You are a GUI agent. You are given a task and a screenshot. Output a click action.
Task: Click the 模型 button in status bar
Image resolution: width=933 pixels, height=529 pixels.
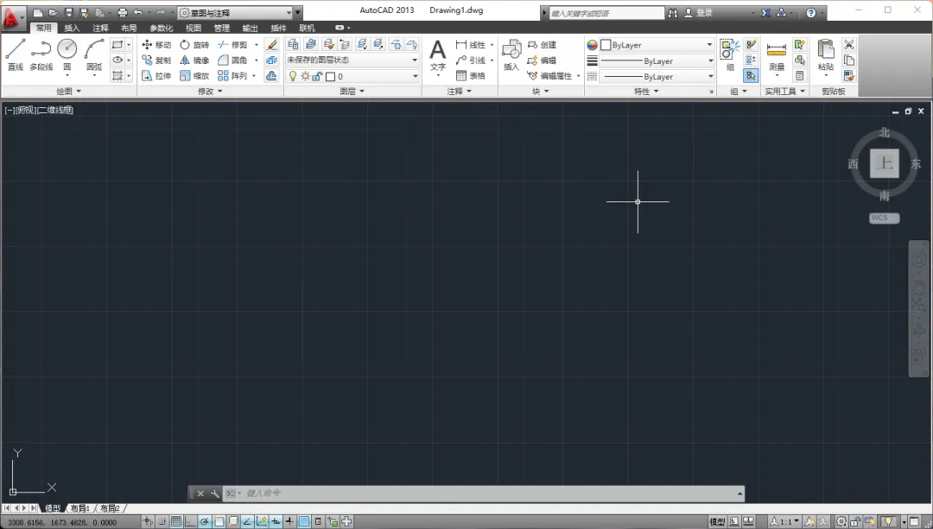click(717, 522)
